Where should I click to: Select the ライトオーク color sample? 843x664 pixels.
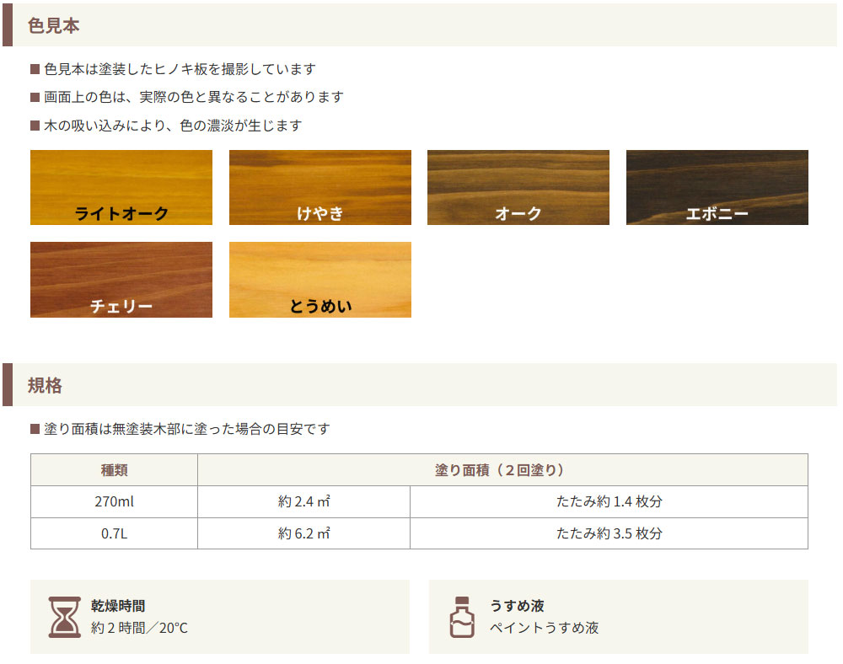point(121,188)
